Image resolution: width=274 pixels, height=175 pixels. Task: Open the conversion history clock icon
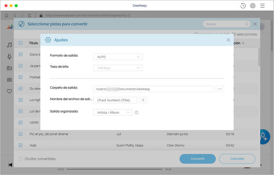[243, 6]
